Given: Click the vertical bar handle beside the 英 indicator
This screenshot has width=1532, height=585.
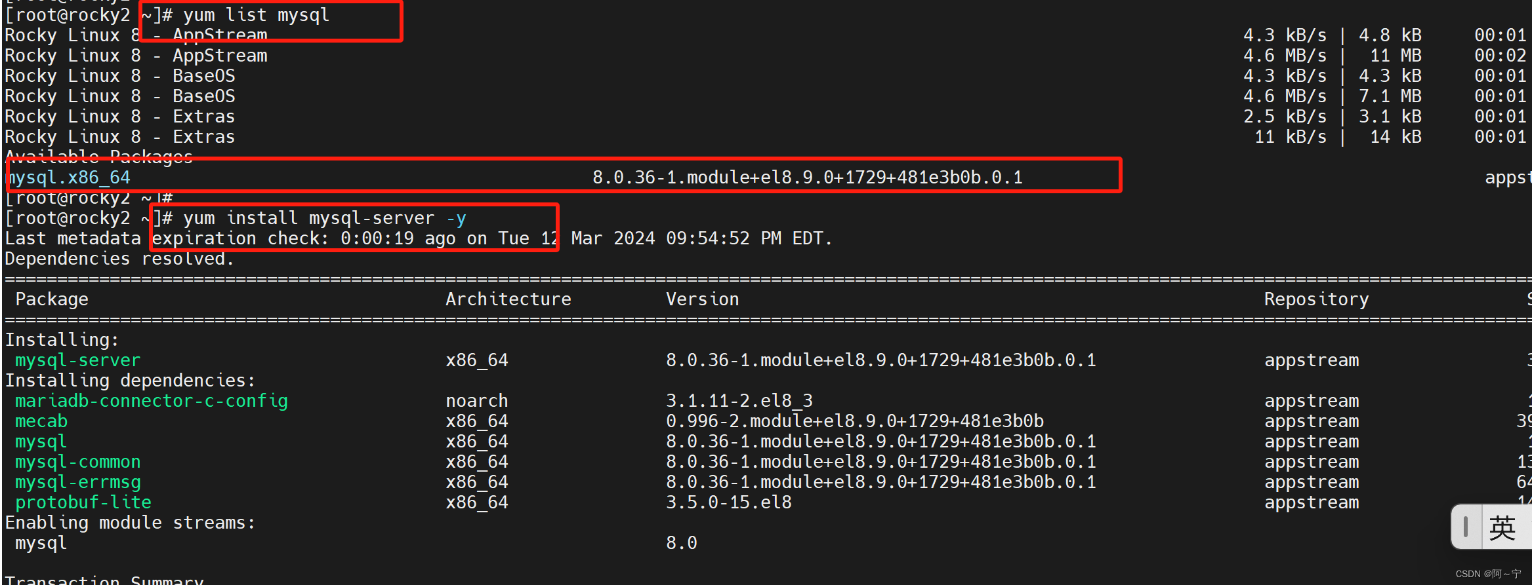Looking at the screenshot, I should [1466, 527].
